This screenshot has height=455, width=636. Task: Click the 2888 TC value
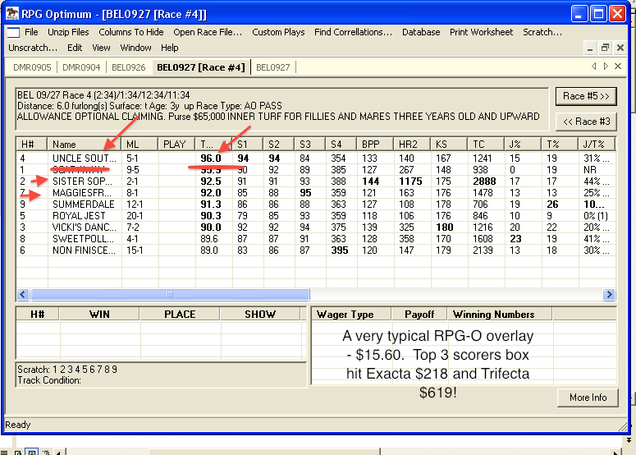coord(484,182)
